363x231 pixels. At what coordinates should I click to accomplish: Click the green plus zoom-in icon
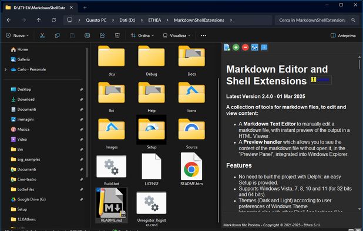coord(236,47)
